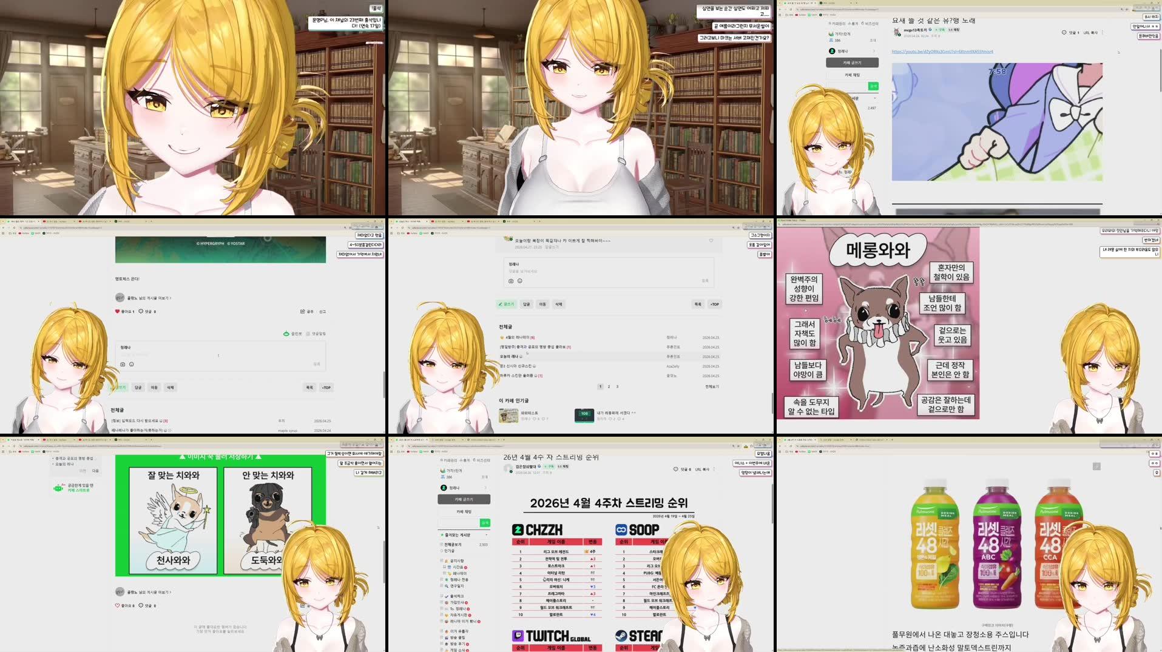Screen dimensions: 1162x652
Task: Click emoji icon in comment box above 글쓰기 button
Action: 520,281
